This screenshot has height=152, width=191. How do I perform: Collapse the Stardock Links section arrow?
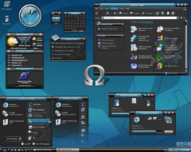pos(9,52)
